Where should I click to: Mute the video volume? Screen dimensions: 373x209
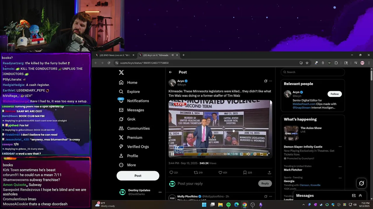[x=248, y=154]
